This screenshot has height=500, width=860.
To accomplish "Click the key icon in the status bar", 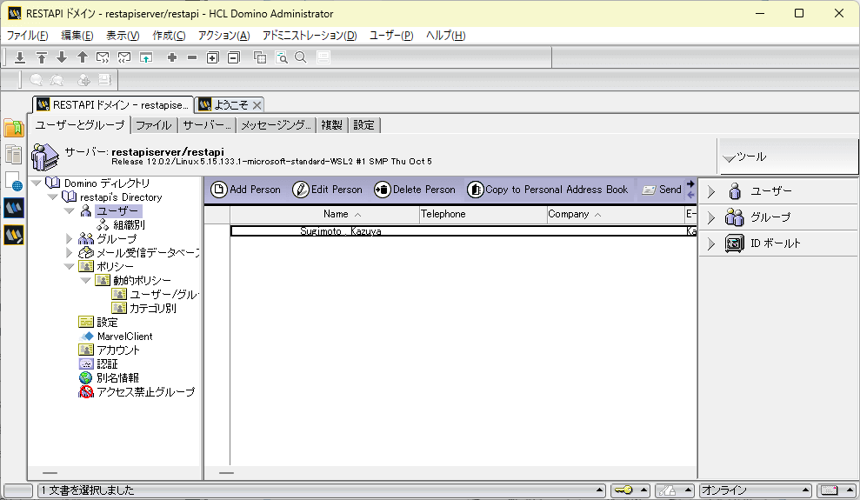I will (623, 490).
